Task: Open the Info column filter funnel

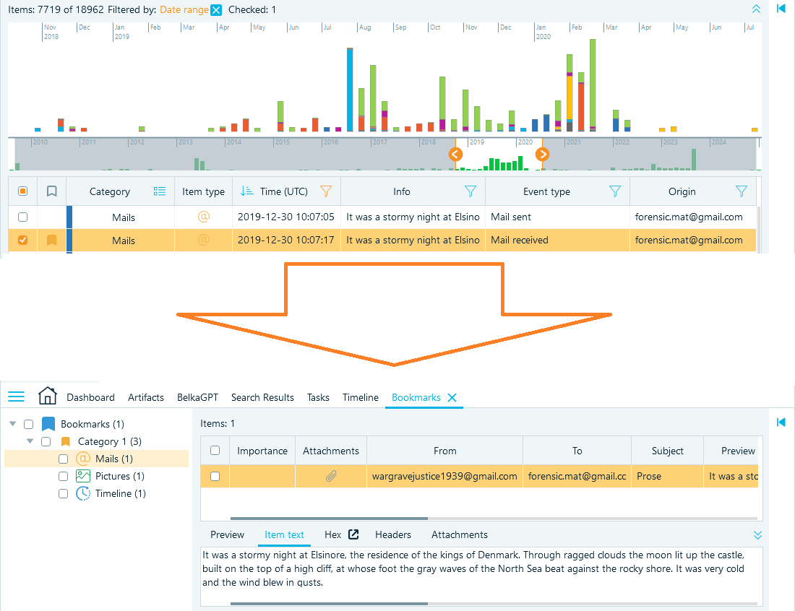Action: click(x=470, y=191)
